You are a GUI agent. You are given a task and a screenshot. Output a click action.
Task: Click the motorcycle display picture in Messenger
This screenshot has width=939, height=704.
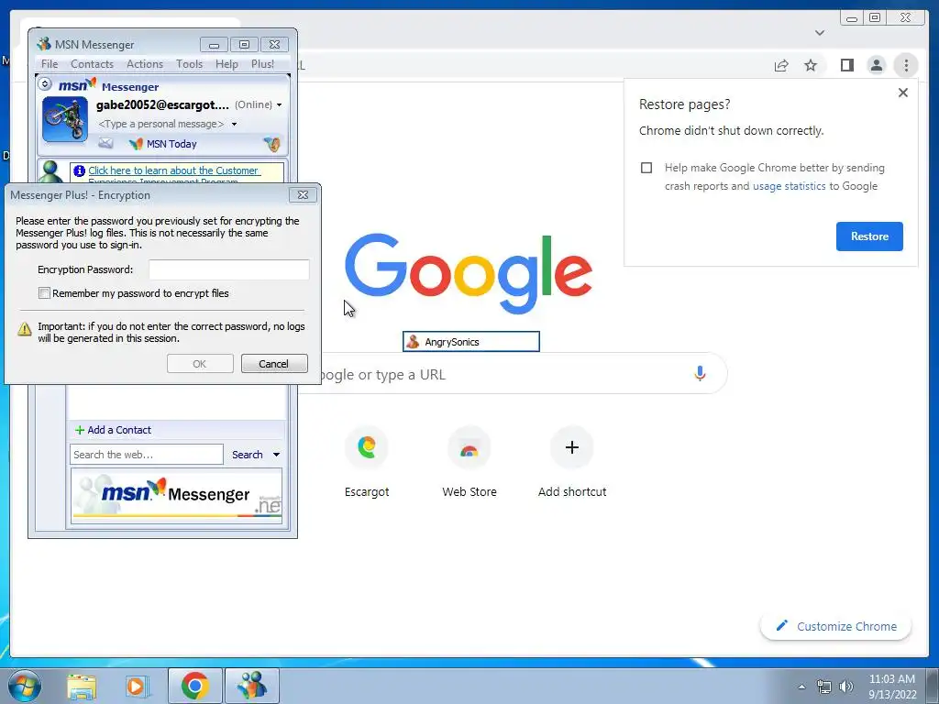click(65, 120)
